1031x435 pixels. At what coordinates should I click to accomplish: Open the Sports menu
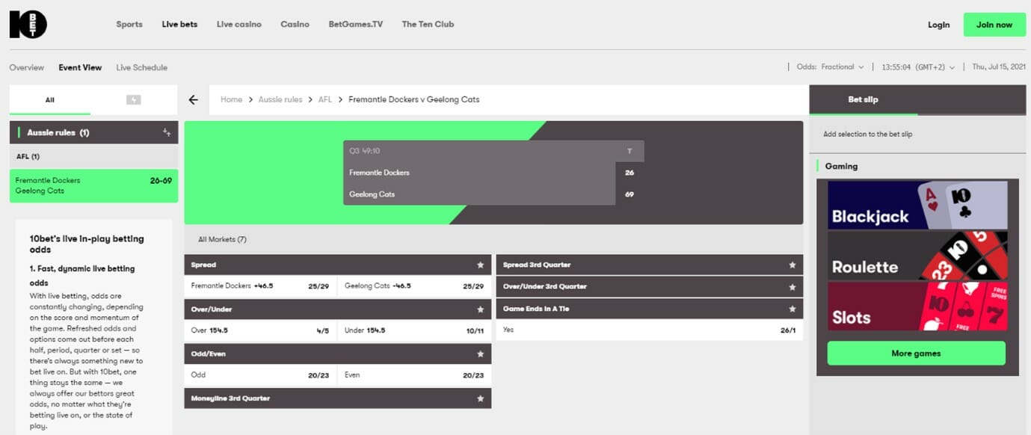click(x=129, y=25)
